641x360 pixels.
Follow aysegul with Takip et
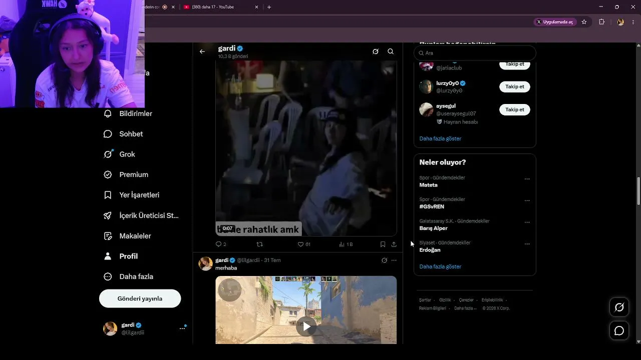pos(514,109)
